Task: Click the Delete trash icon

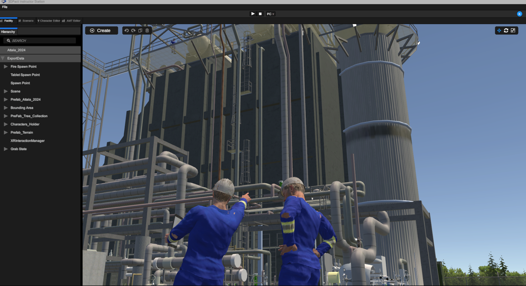Action: (x=147, y=31)
